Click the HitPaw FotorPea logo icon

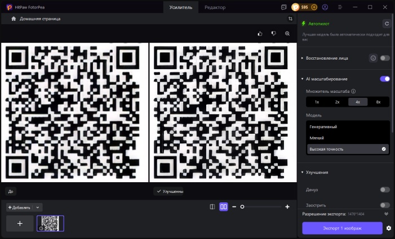tap(9, 7)
